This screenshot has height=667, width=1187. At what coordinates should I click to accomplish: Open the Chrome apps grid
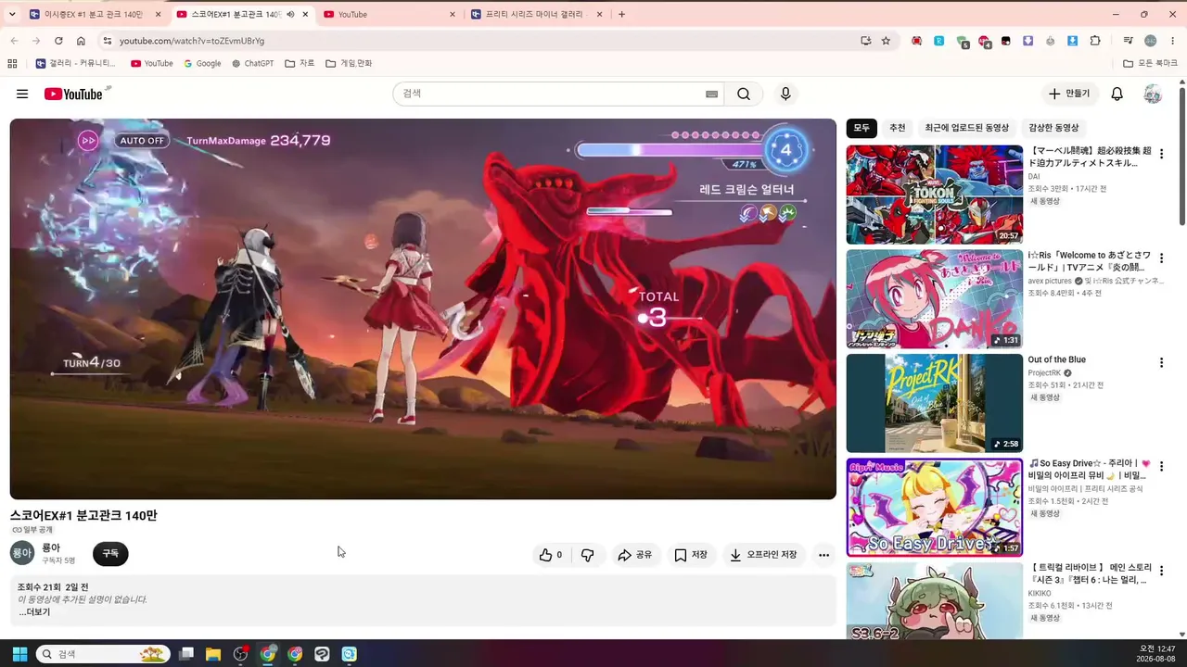(x=12, y=63)
